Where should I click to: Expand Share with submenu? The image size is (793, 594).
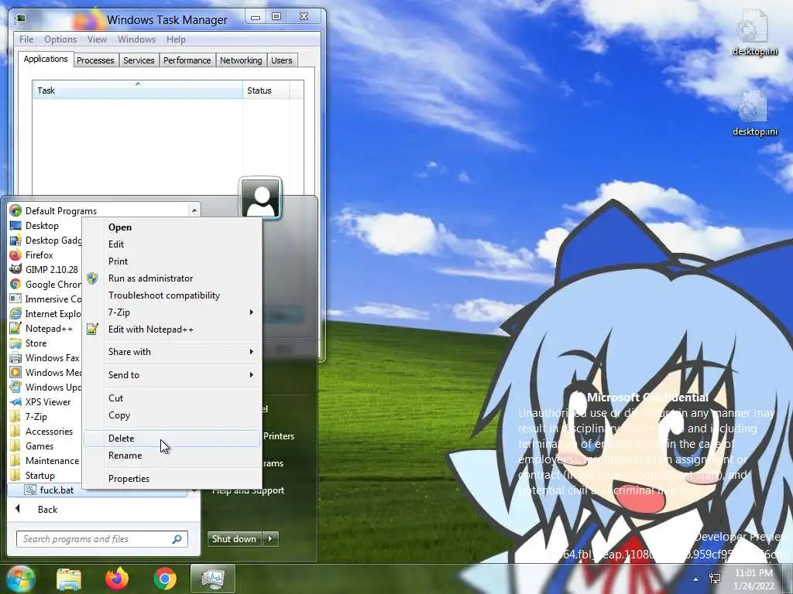172,352
